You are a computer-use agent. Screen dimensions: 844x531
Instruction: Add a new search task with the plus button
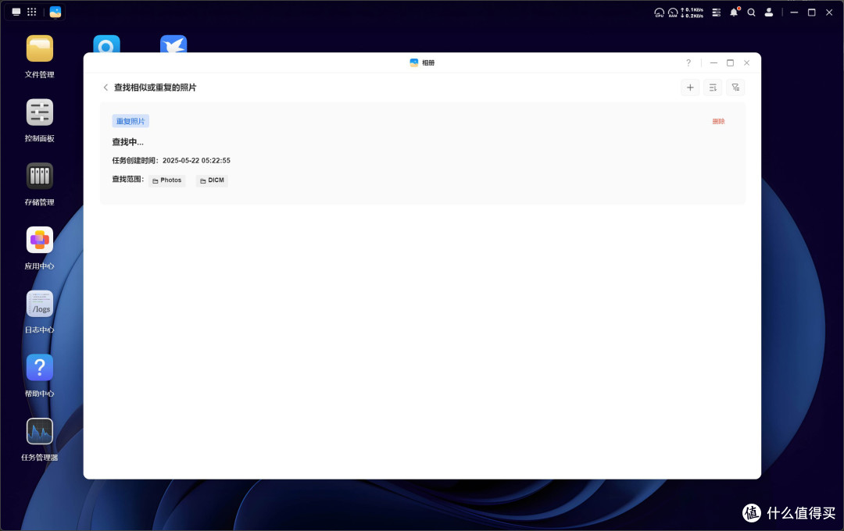690,87
